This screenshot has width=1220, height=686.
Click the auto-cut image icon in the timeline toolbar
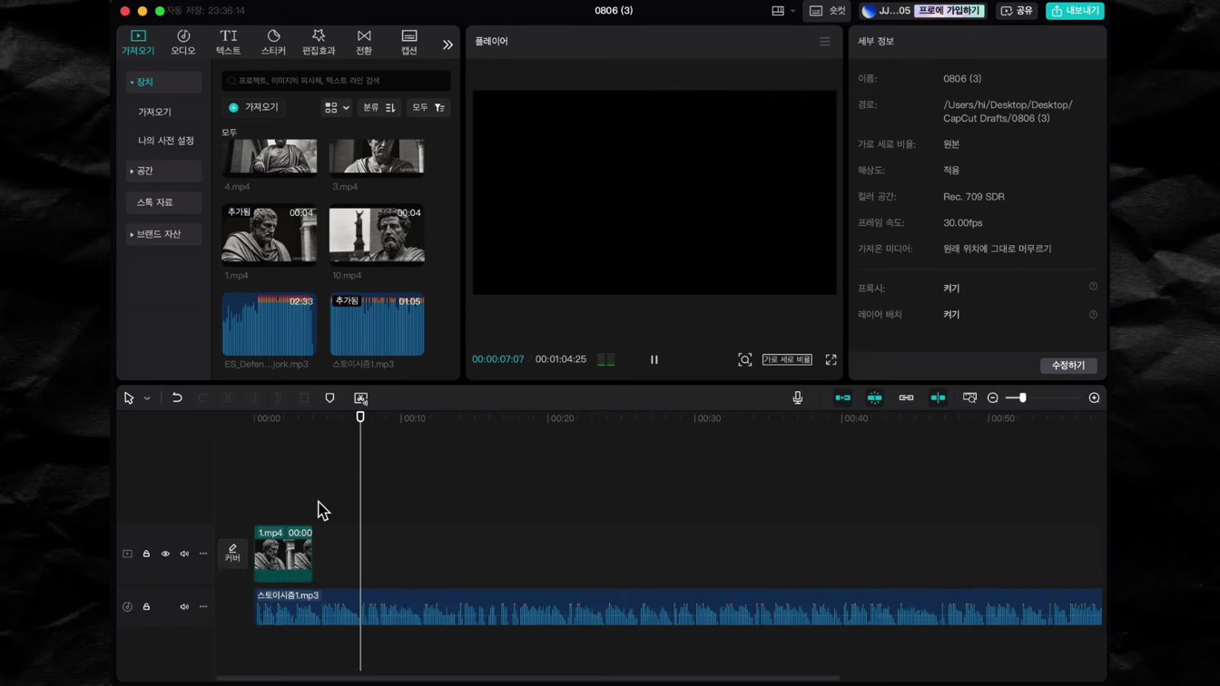[360, 398]
